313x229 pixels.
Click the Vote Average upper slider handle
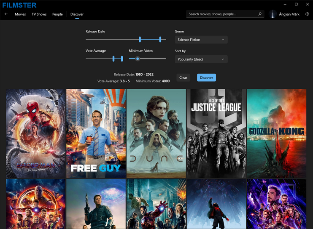coord(122,59)
